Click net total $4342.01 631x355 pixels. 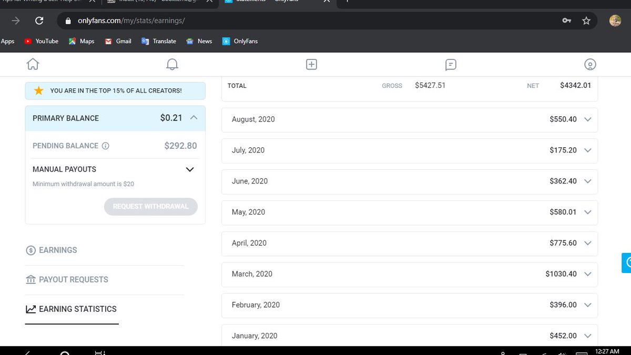(x=576, y=85)
